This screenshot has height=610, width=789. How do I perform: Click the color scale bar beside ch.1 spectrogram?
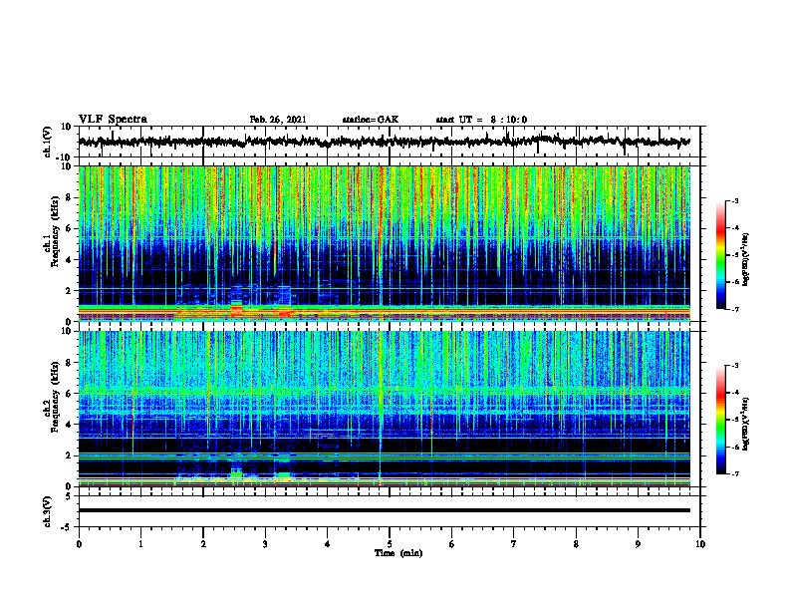tap(721, 255)
